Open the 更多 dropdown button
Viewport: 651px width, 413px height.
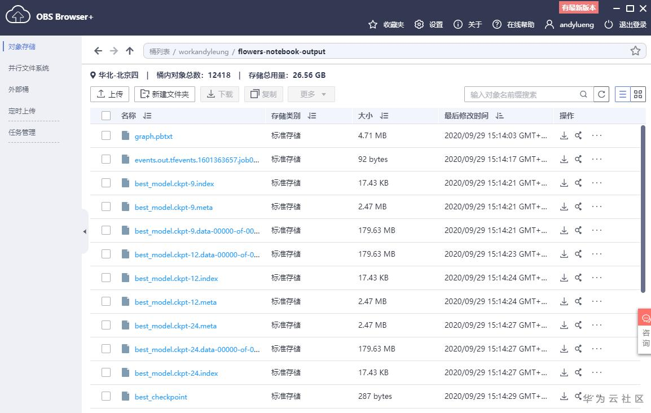pos(311,94)
